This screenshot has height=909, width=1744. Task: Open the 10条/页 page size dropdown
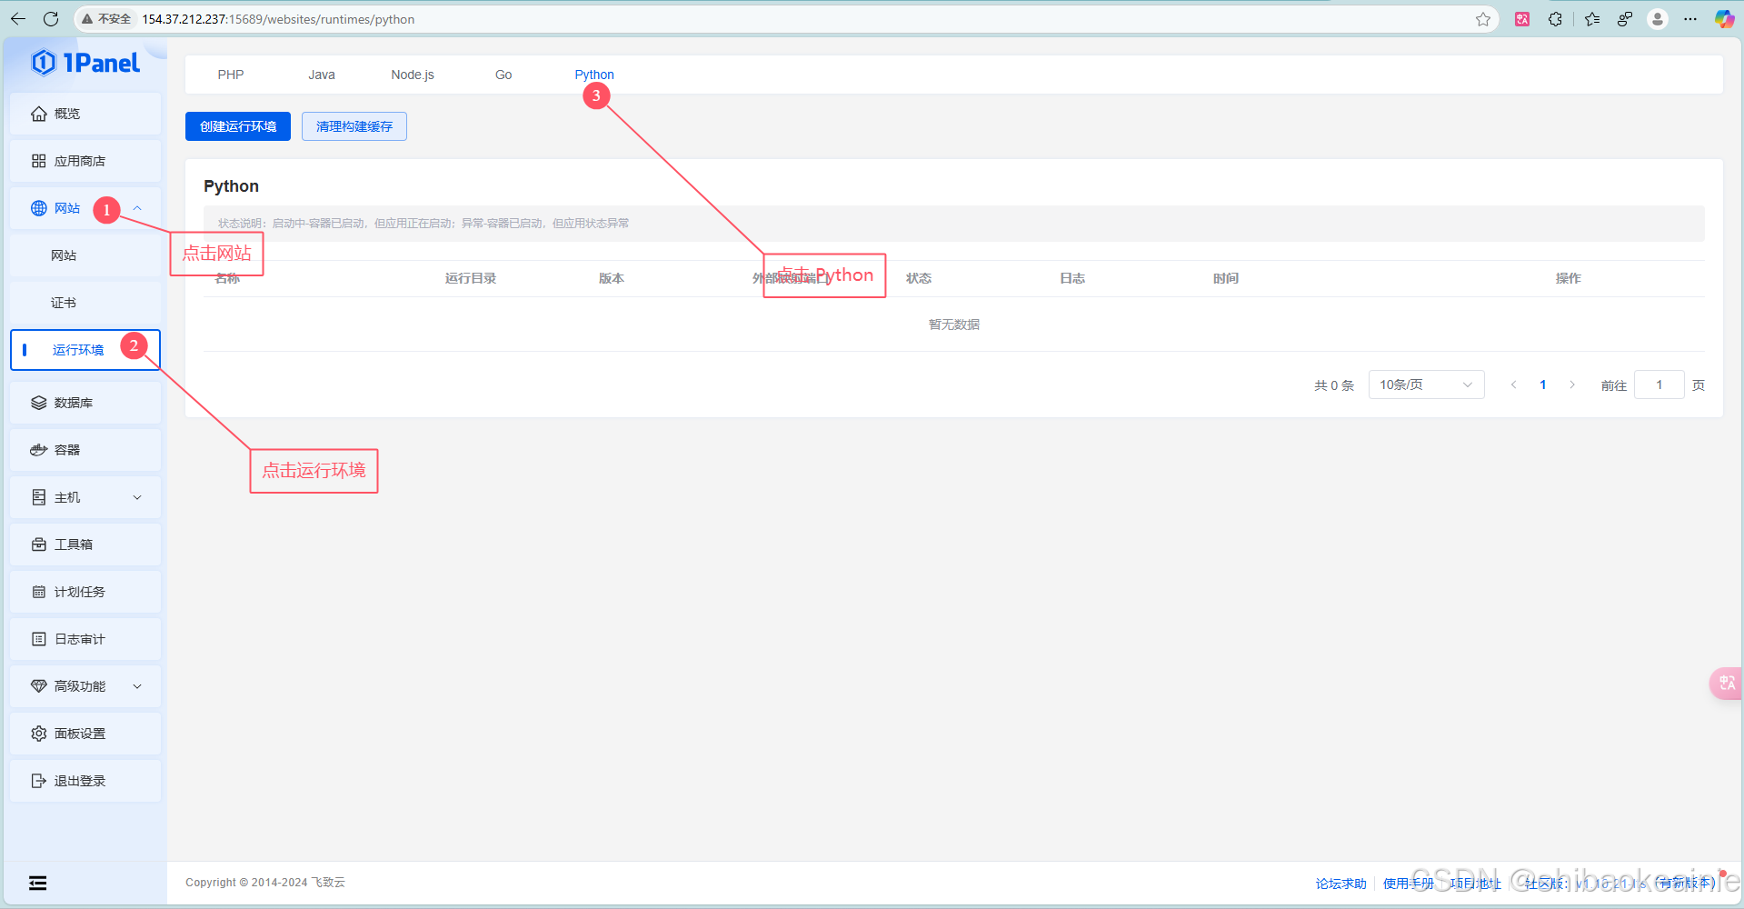click(1426, 385)
